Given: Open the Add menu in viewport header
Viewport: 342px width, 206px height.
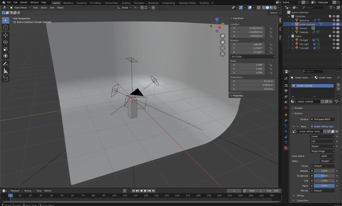Looking at the screenshot, I should tap(52, 8).
